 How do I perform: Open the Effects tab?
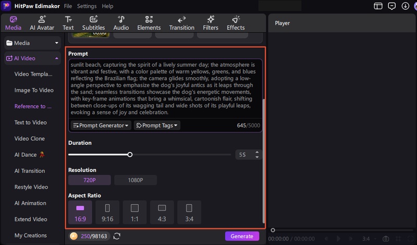pos(236,23)
